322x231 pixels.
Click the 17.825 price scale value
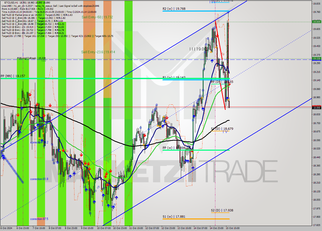pyautogui.click(x=316, y=225)
